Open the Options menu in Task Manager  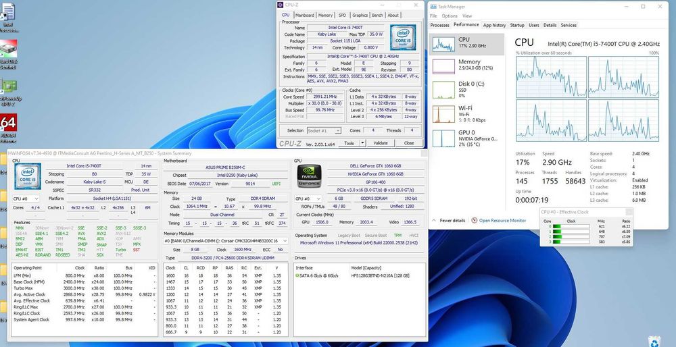point(450,16)
